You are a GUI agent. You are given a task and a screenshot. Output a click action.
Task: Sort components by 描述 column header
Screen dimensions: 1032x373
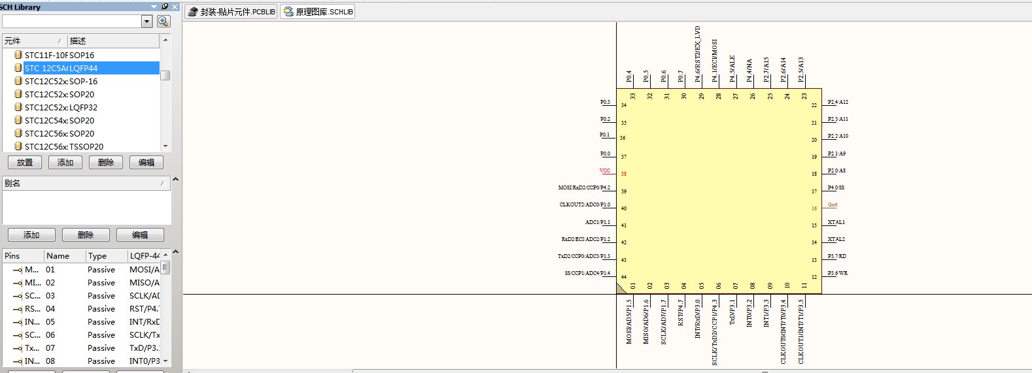pyautogui.click(x=113, y=41)
